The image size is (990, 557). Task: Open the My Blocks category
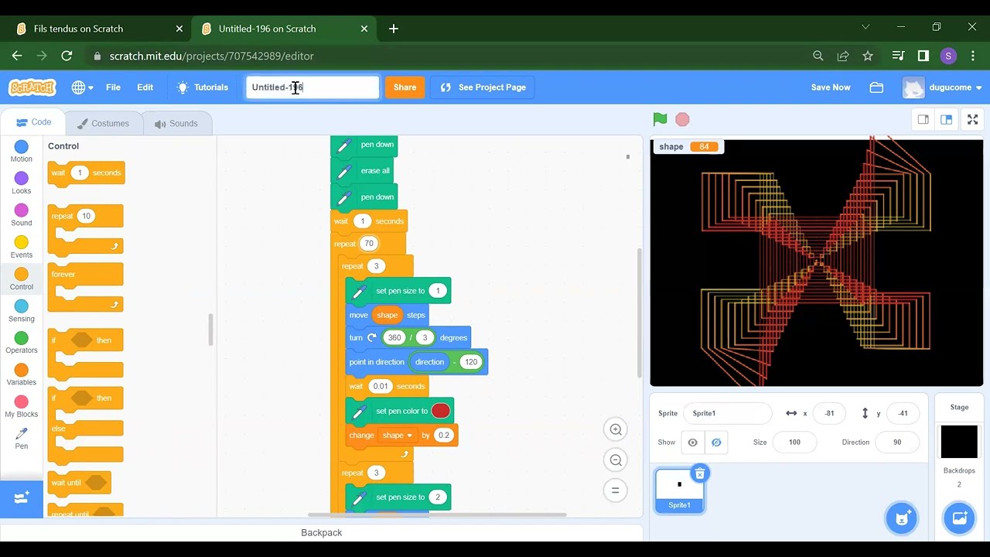(22, 407)
